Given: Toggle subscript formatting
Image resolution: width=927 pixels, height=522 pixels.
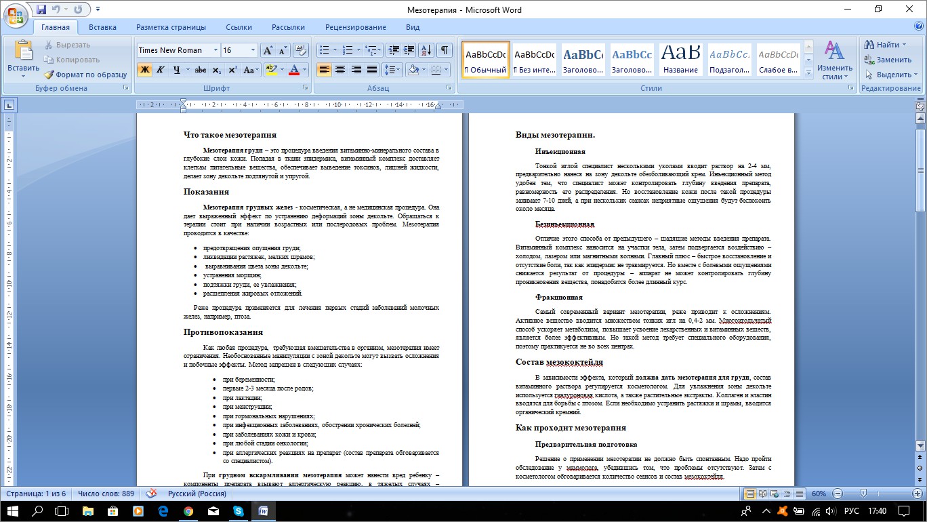Looking at the screenshot, I should tap(217, 69).
